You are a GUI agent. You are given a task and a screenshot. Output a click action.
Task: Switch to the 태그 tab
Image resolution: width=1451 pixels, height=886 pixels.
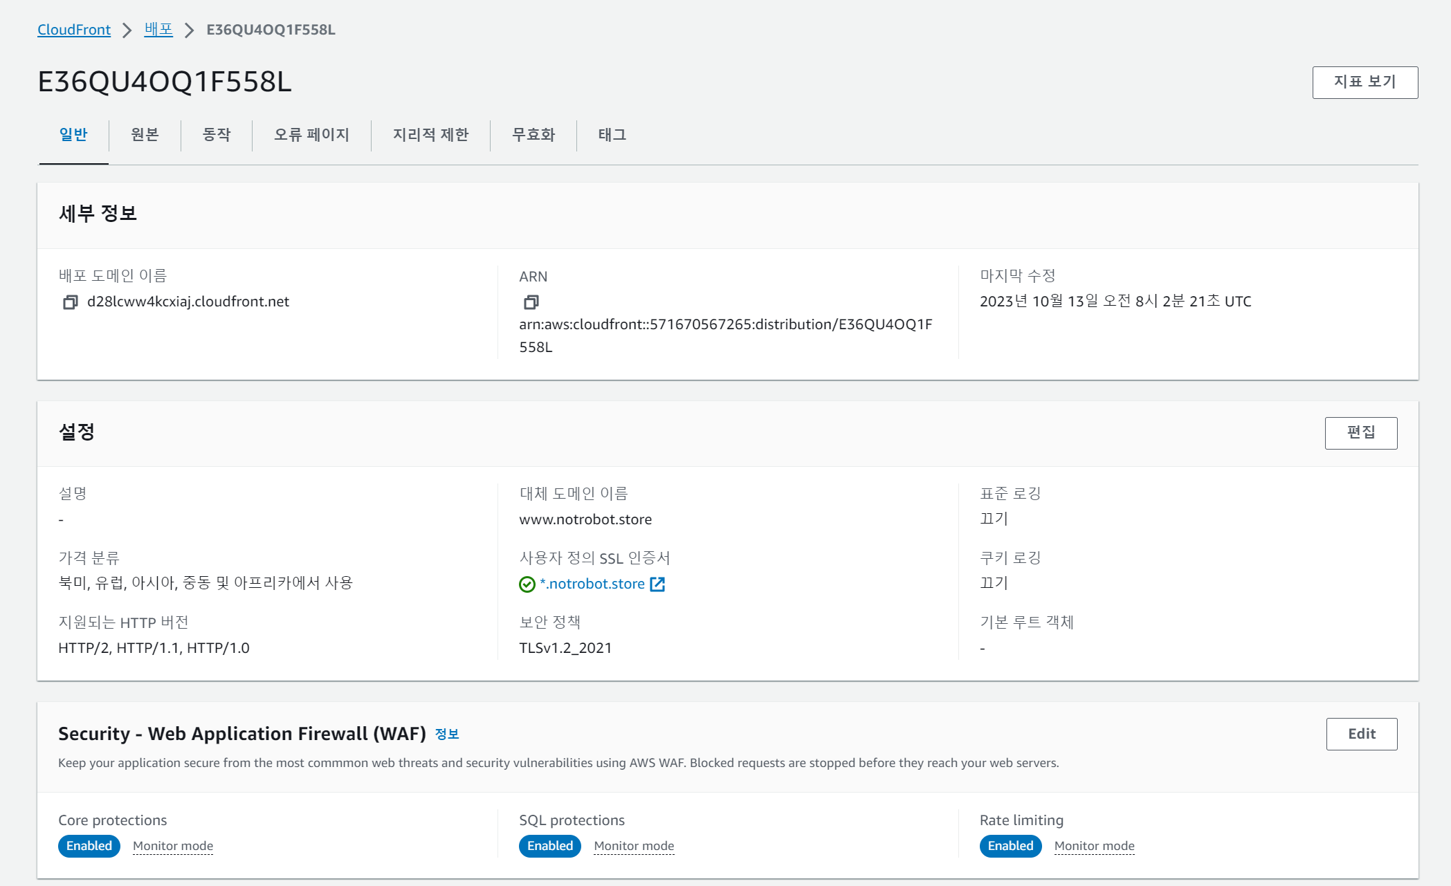[612, 135]
